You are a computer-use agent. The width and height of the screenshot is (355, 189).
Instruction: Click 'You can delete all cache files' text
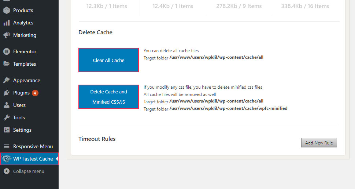(x=171, y=51)
